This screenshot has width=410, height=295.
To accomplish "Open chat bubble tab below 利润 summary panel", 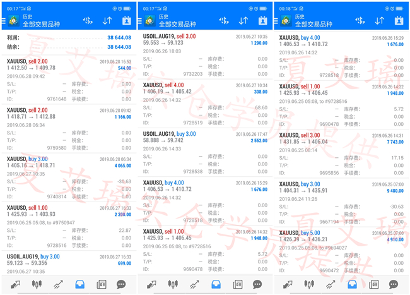I will pyautogui.click(x=121, y=284).
